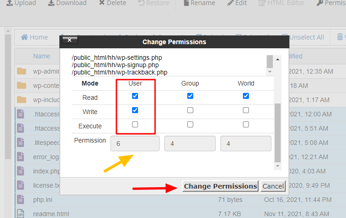Enable Group Write permission checkbox
This screenshot has width=346, height=218.
(x=190, y=110)
